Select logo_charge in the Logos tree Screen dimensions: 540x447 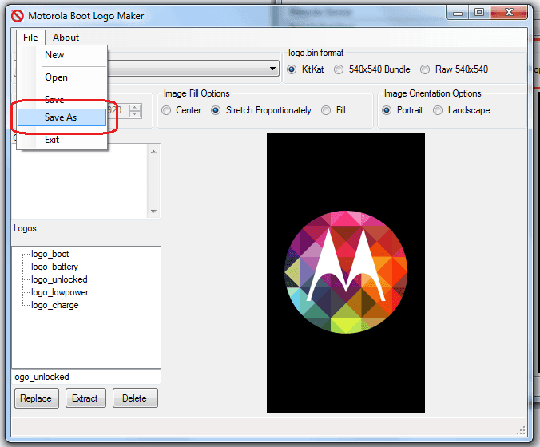[x=55, y=305]
